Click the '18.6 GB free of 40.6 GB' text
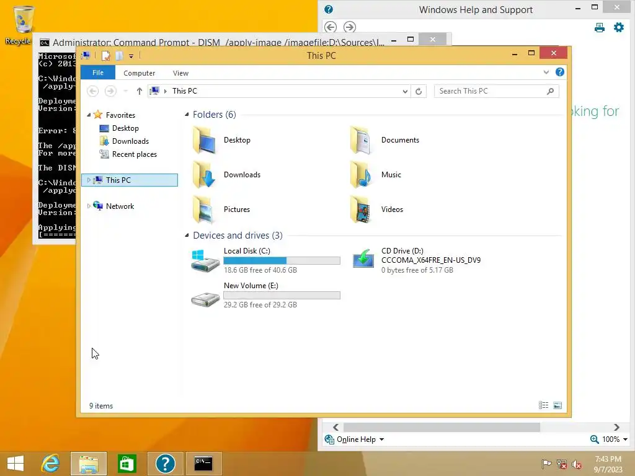The height and width of the screenshot is (476, 635). tap(260, 270)
